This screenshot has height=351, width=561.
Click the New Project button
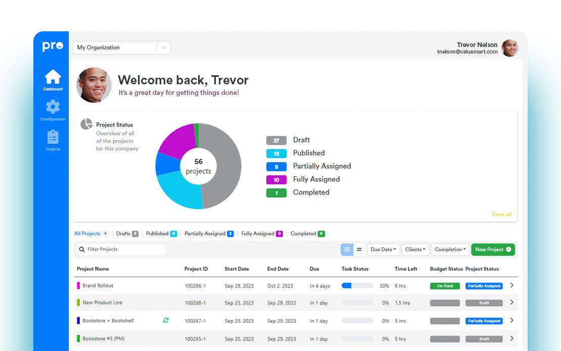pyautogui.click(x=493, y=249)
